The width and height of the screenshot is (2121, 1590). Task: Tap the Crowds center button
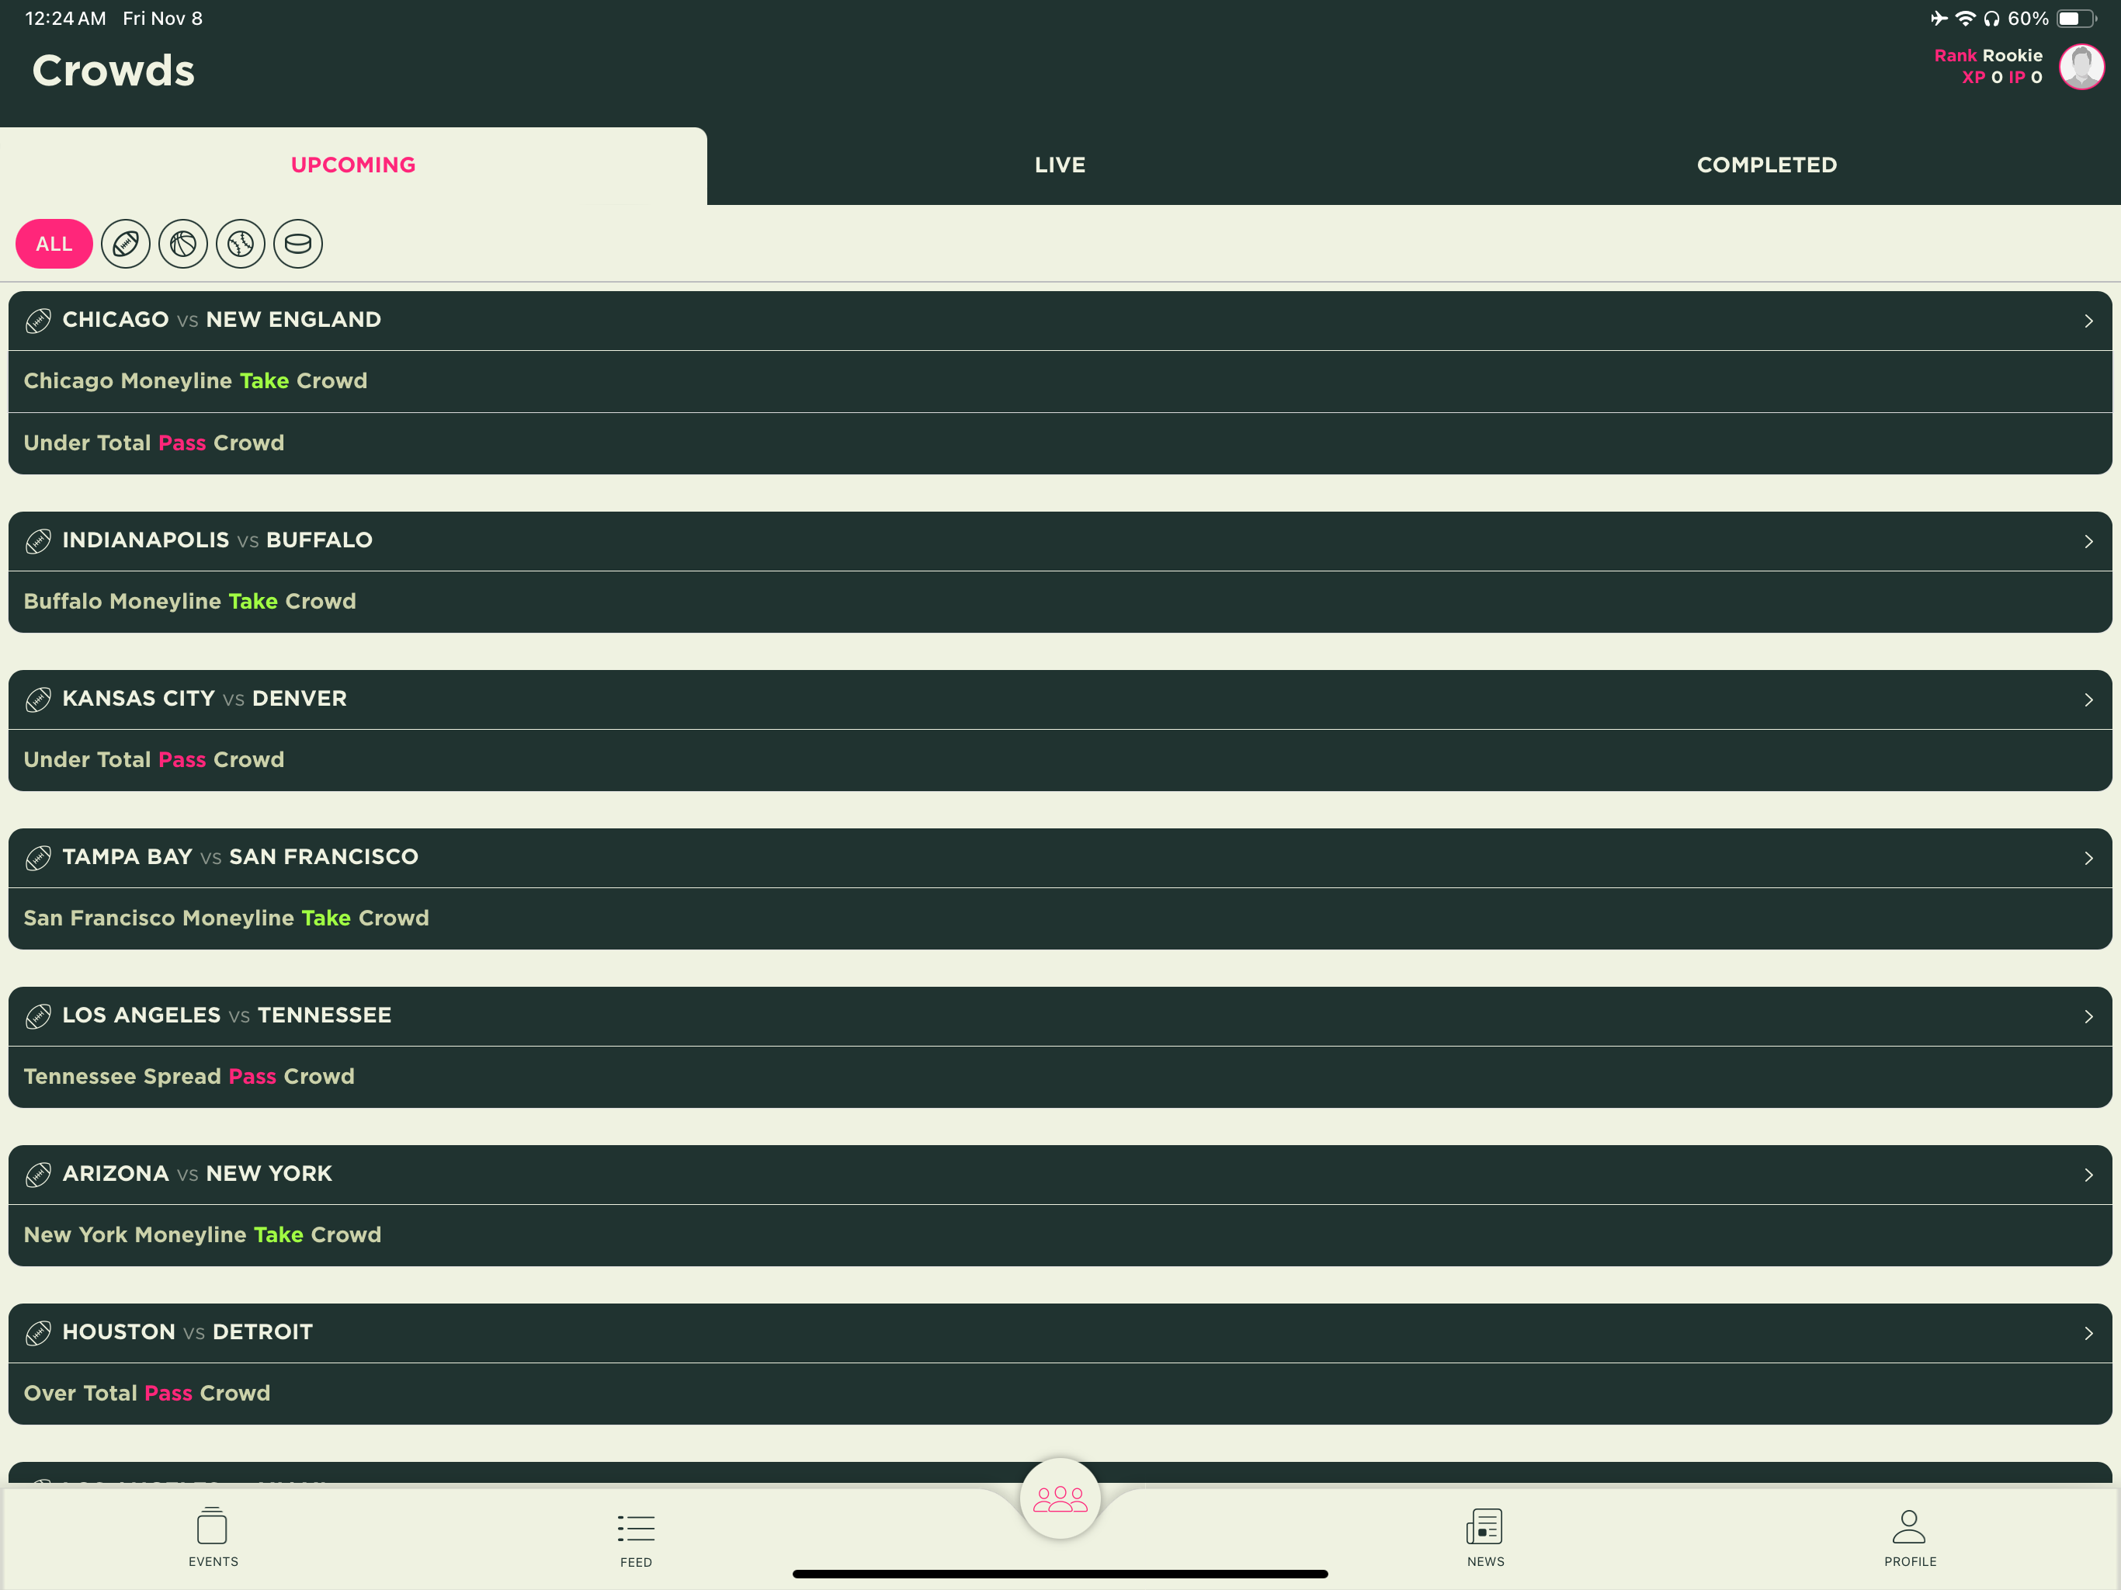pyautogui.click(x=1060, y=1498)
